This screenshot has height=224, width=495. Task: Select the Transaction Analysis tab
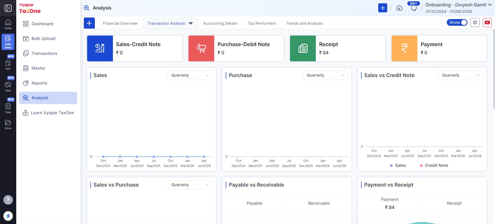[166, 23]
